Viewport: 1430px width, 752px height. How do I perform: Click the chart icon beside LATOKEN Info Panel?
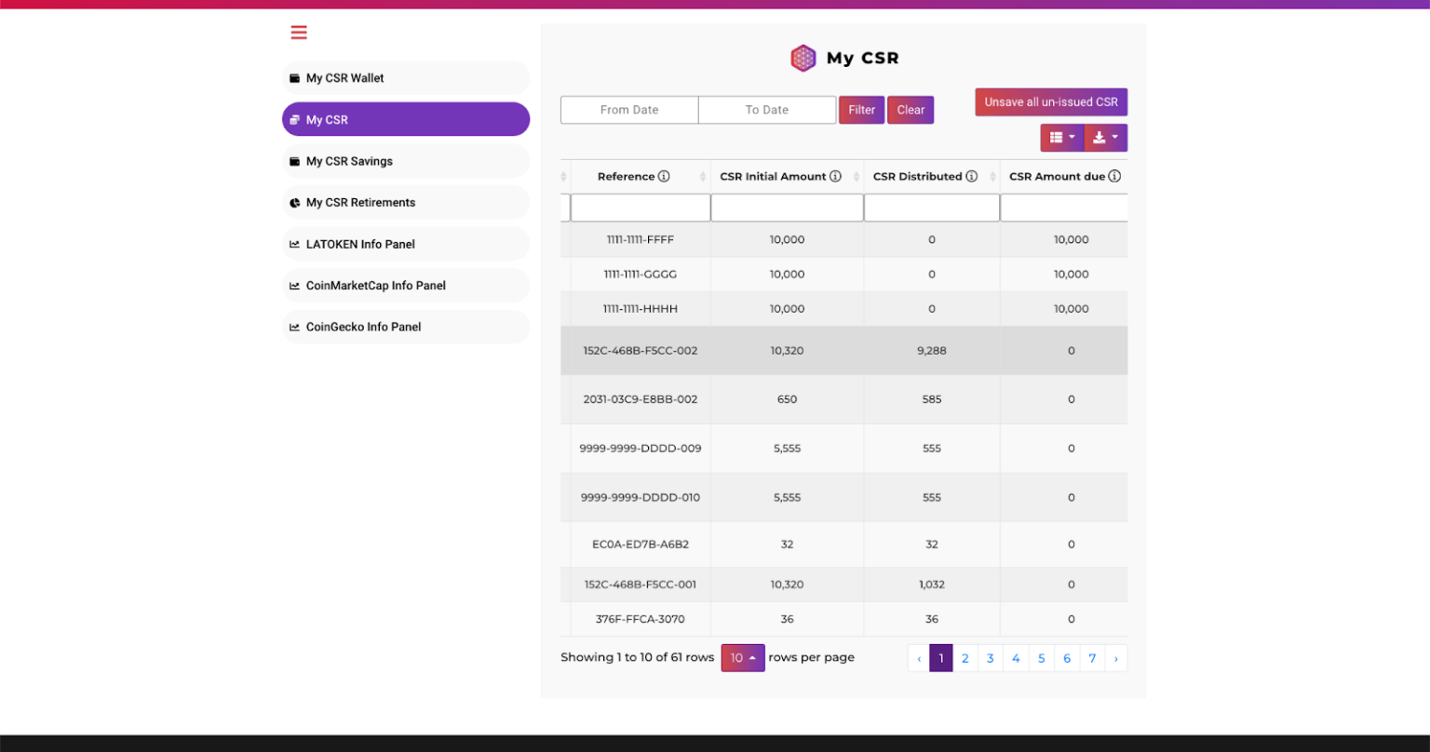(294, 244)
